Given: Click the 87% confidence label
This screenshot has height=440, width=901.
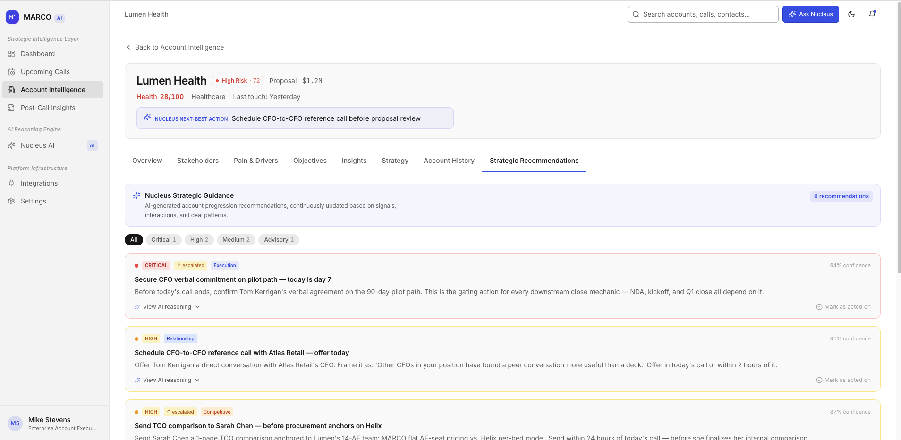Looking at the screenshot, I should (x=850, y=412).
